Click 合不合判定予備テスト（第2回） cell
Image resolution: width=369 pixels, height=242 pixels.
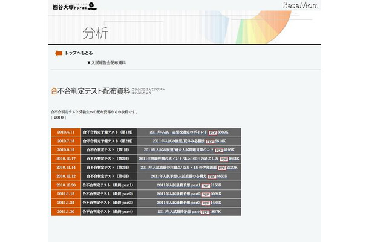pos(109,141)
